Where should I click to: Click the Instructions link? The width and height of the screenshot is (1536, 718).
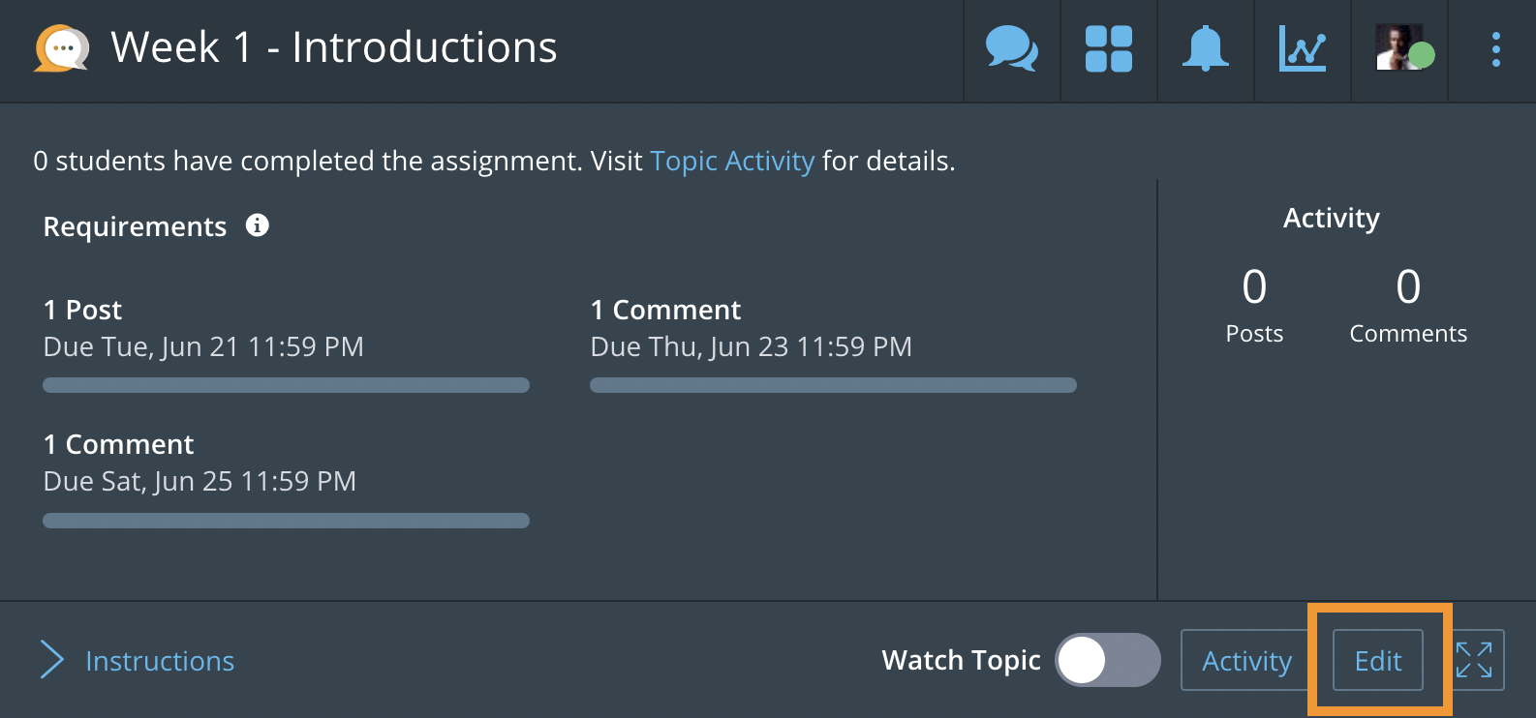tap(160, 661)
